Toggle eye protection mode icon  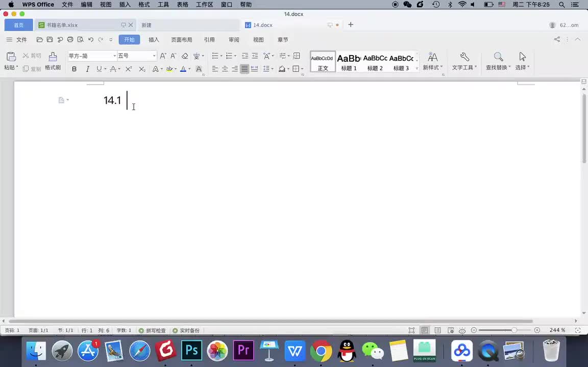pos(462,330)
